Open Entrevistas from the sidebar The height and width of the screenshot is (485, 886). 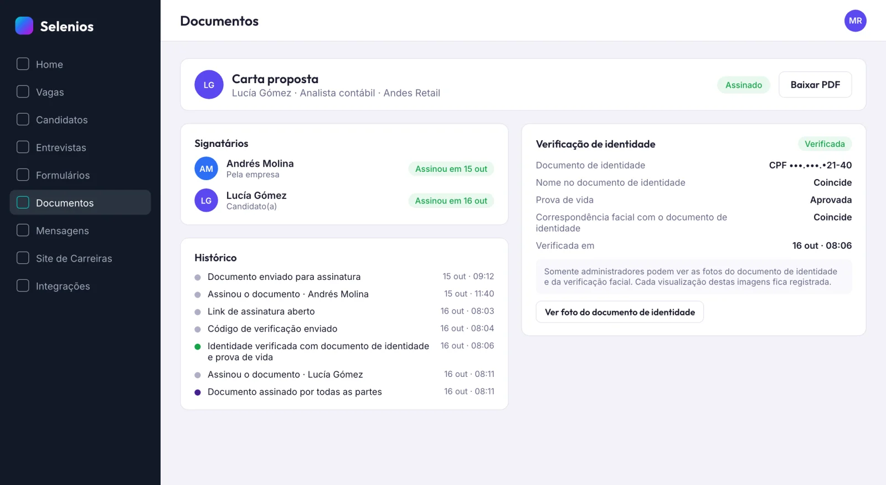[80, 147]
